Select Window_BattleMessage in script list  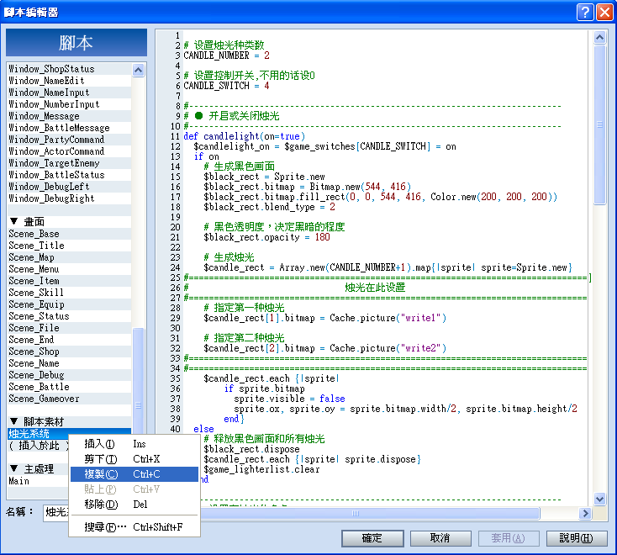[69, 128]
